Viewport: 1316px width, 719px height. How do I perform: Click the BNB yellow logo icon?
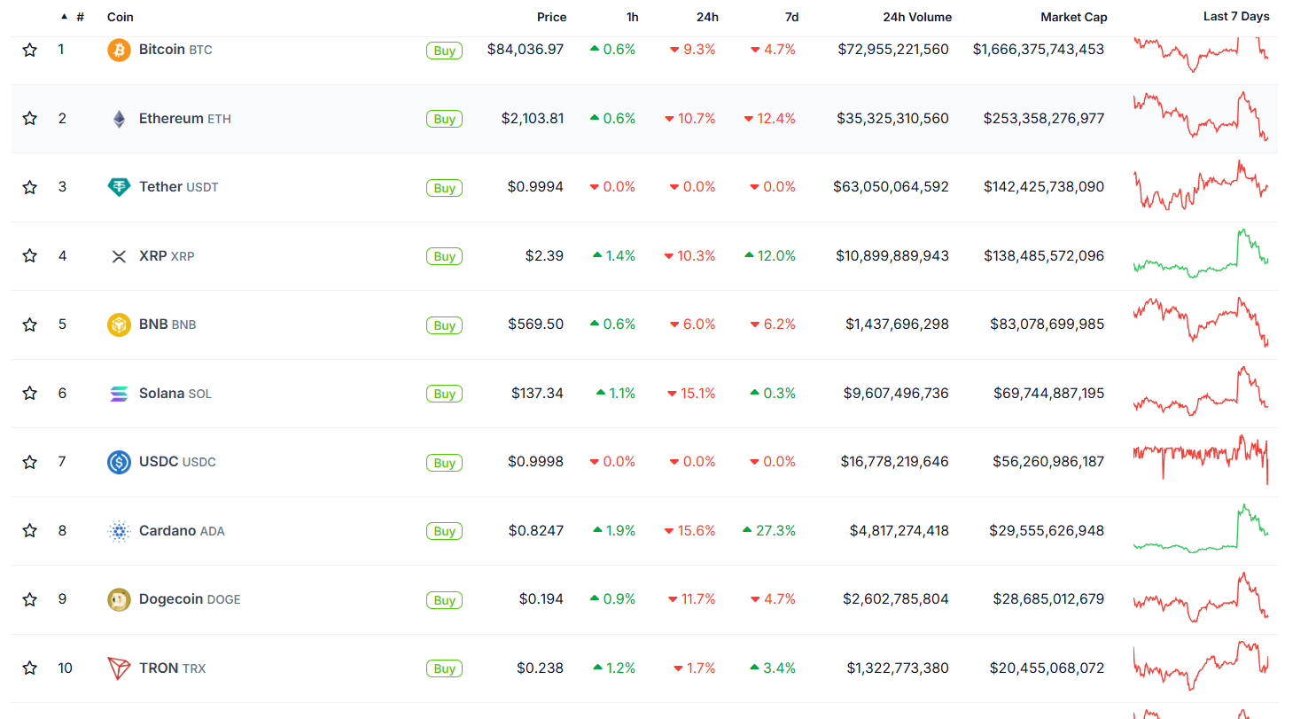pyautogui.click(x=119, y=324)
